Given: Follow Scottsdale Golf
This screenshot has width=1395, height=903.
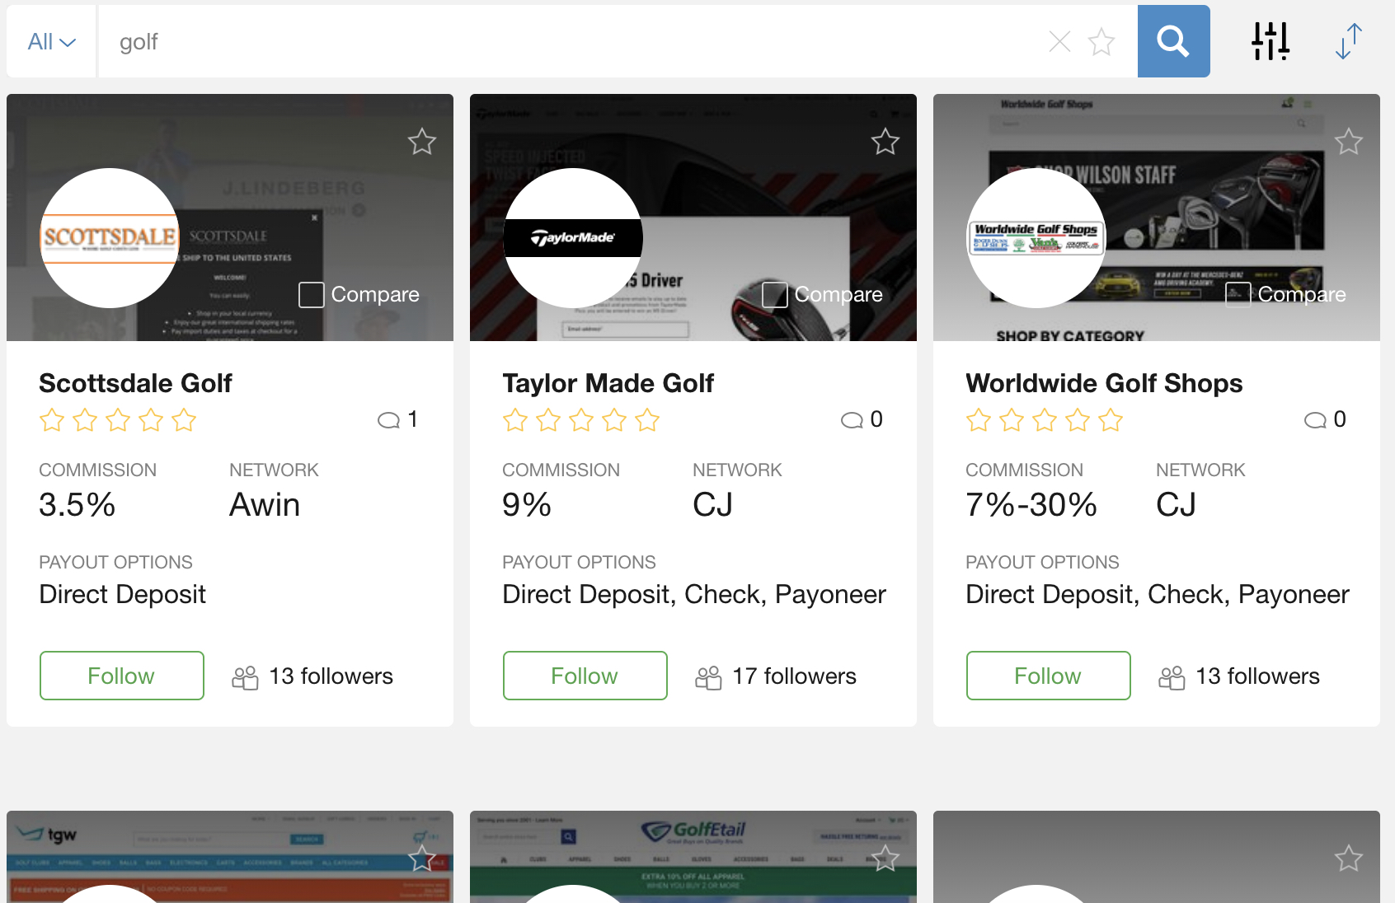Looking at the screenshot, I should (x=122, y=676).
